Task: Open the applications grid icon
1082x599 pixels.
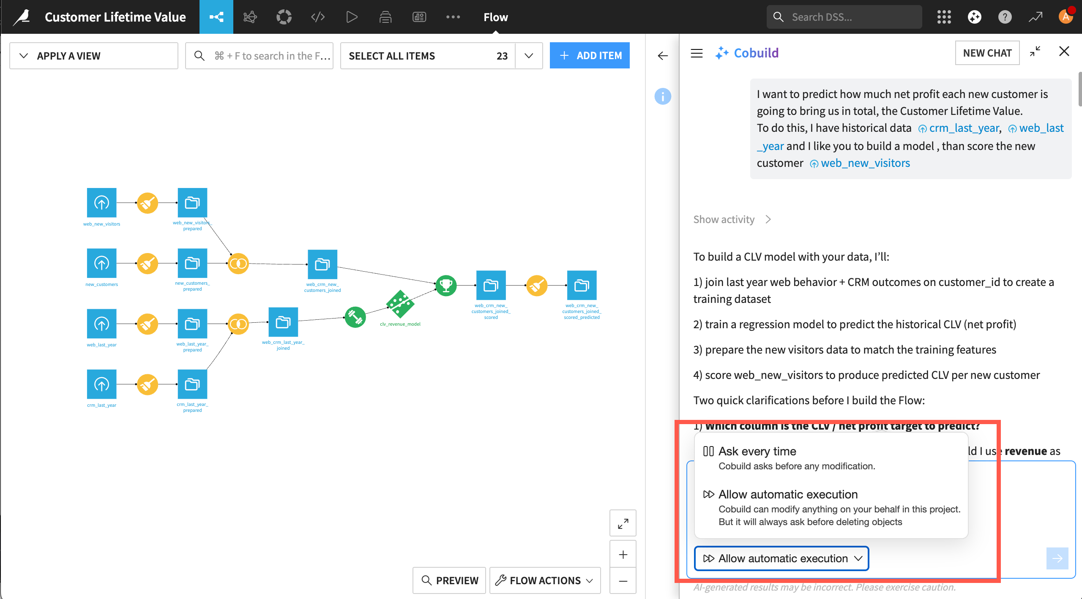Action: coord(944,17)
